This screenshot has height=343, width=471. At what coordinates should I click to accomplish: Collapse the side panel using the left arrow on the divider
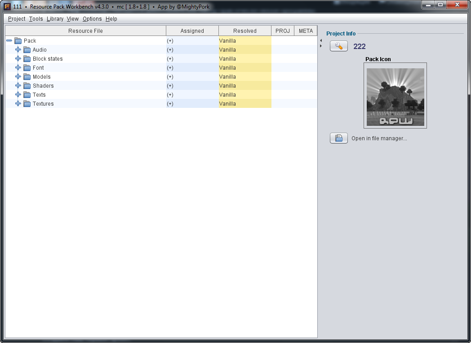321,41
